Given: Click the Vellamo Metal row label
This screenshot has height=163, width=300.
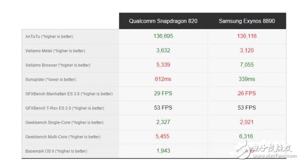Looking at the screenshot, I should coord(55,51).
